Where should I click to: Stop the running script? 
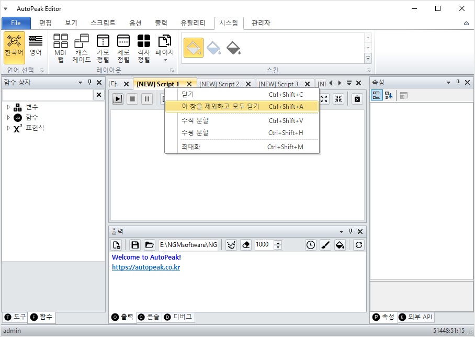[132, 99]
